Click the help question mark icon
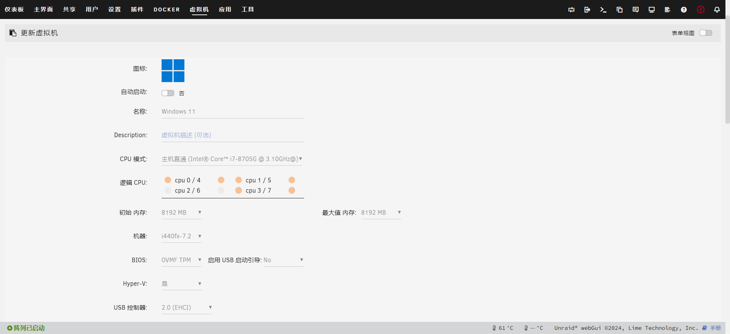The width and height of the screenshot is (730, 334). click(684, 9)
